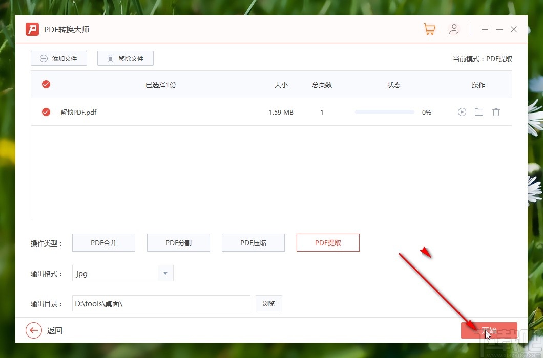Expand the jpg format list via dropdown arrow

[x=165, y=273]
